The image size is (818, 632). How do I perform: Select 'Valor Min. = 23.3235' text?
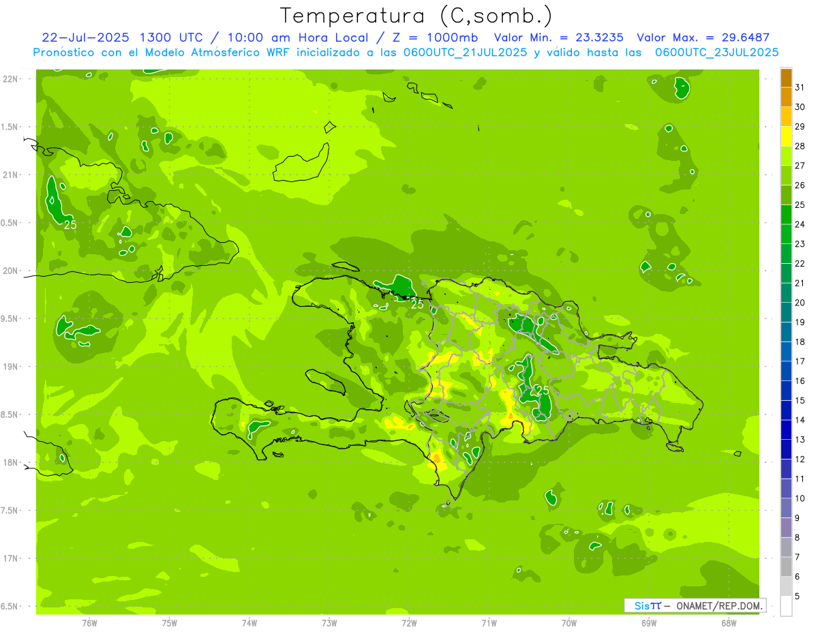[558, 37]
